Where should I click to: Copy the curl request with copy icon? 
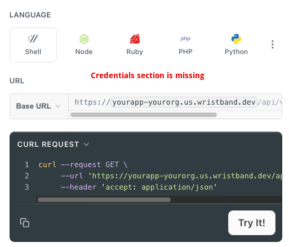coord(25,223)
